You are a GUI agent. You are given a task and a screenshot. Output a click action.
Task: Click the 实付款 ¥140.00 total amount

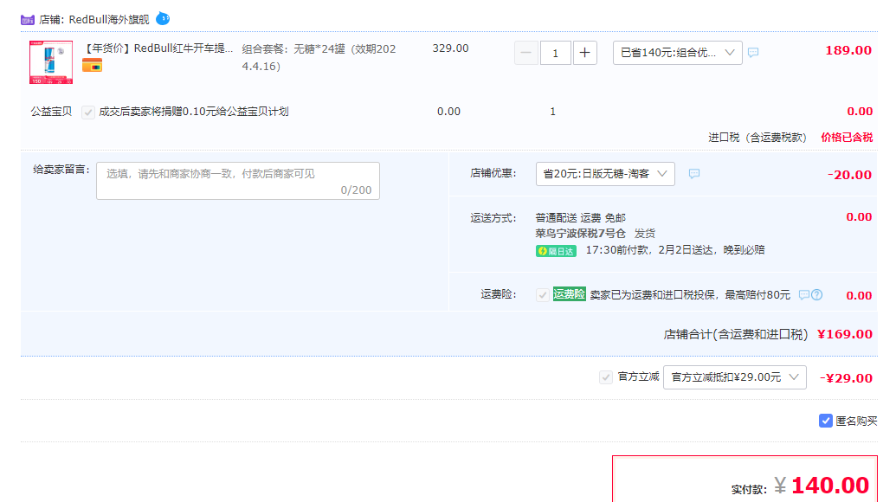(822, 486)
